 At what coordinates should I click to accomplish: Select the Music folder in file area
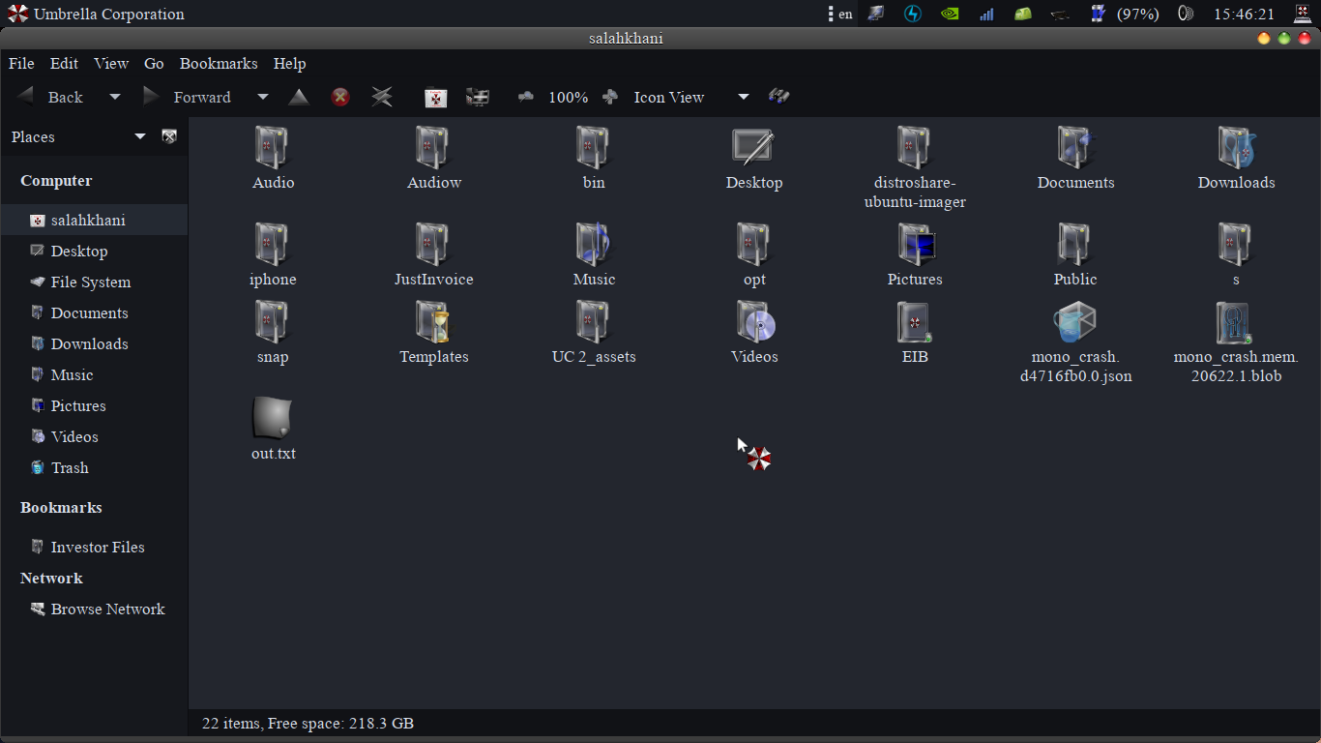594,255
